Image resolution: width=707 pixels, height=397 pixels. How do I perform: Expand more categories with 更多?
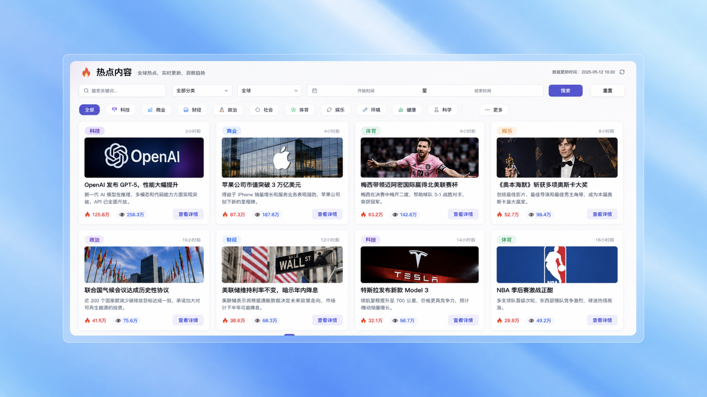(493, 110)
